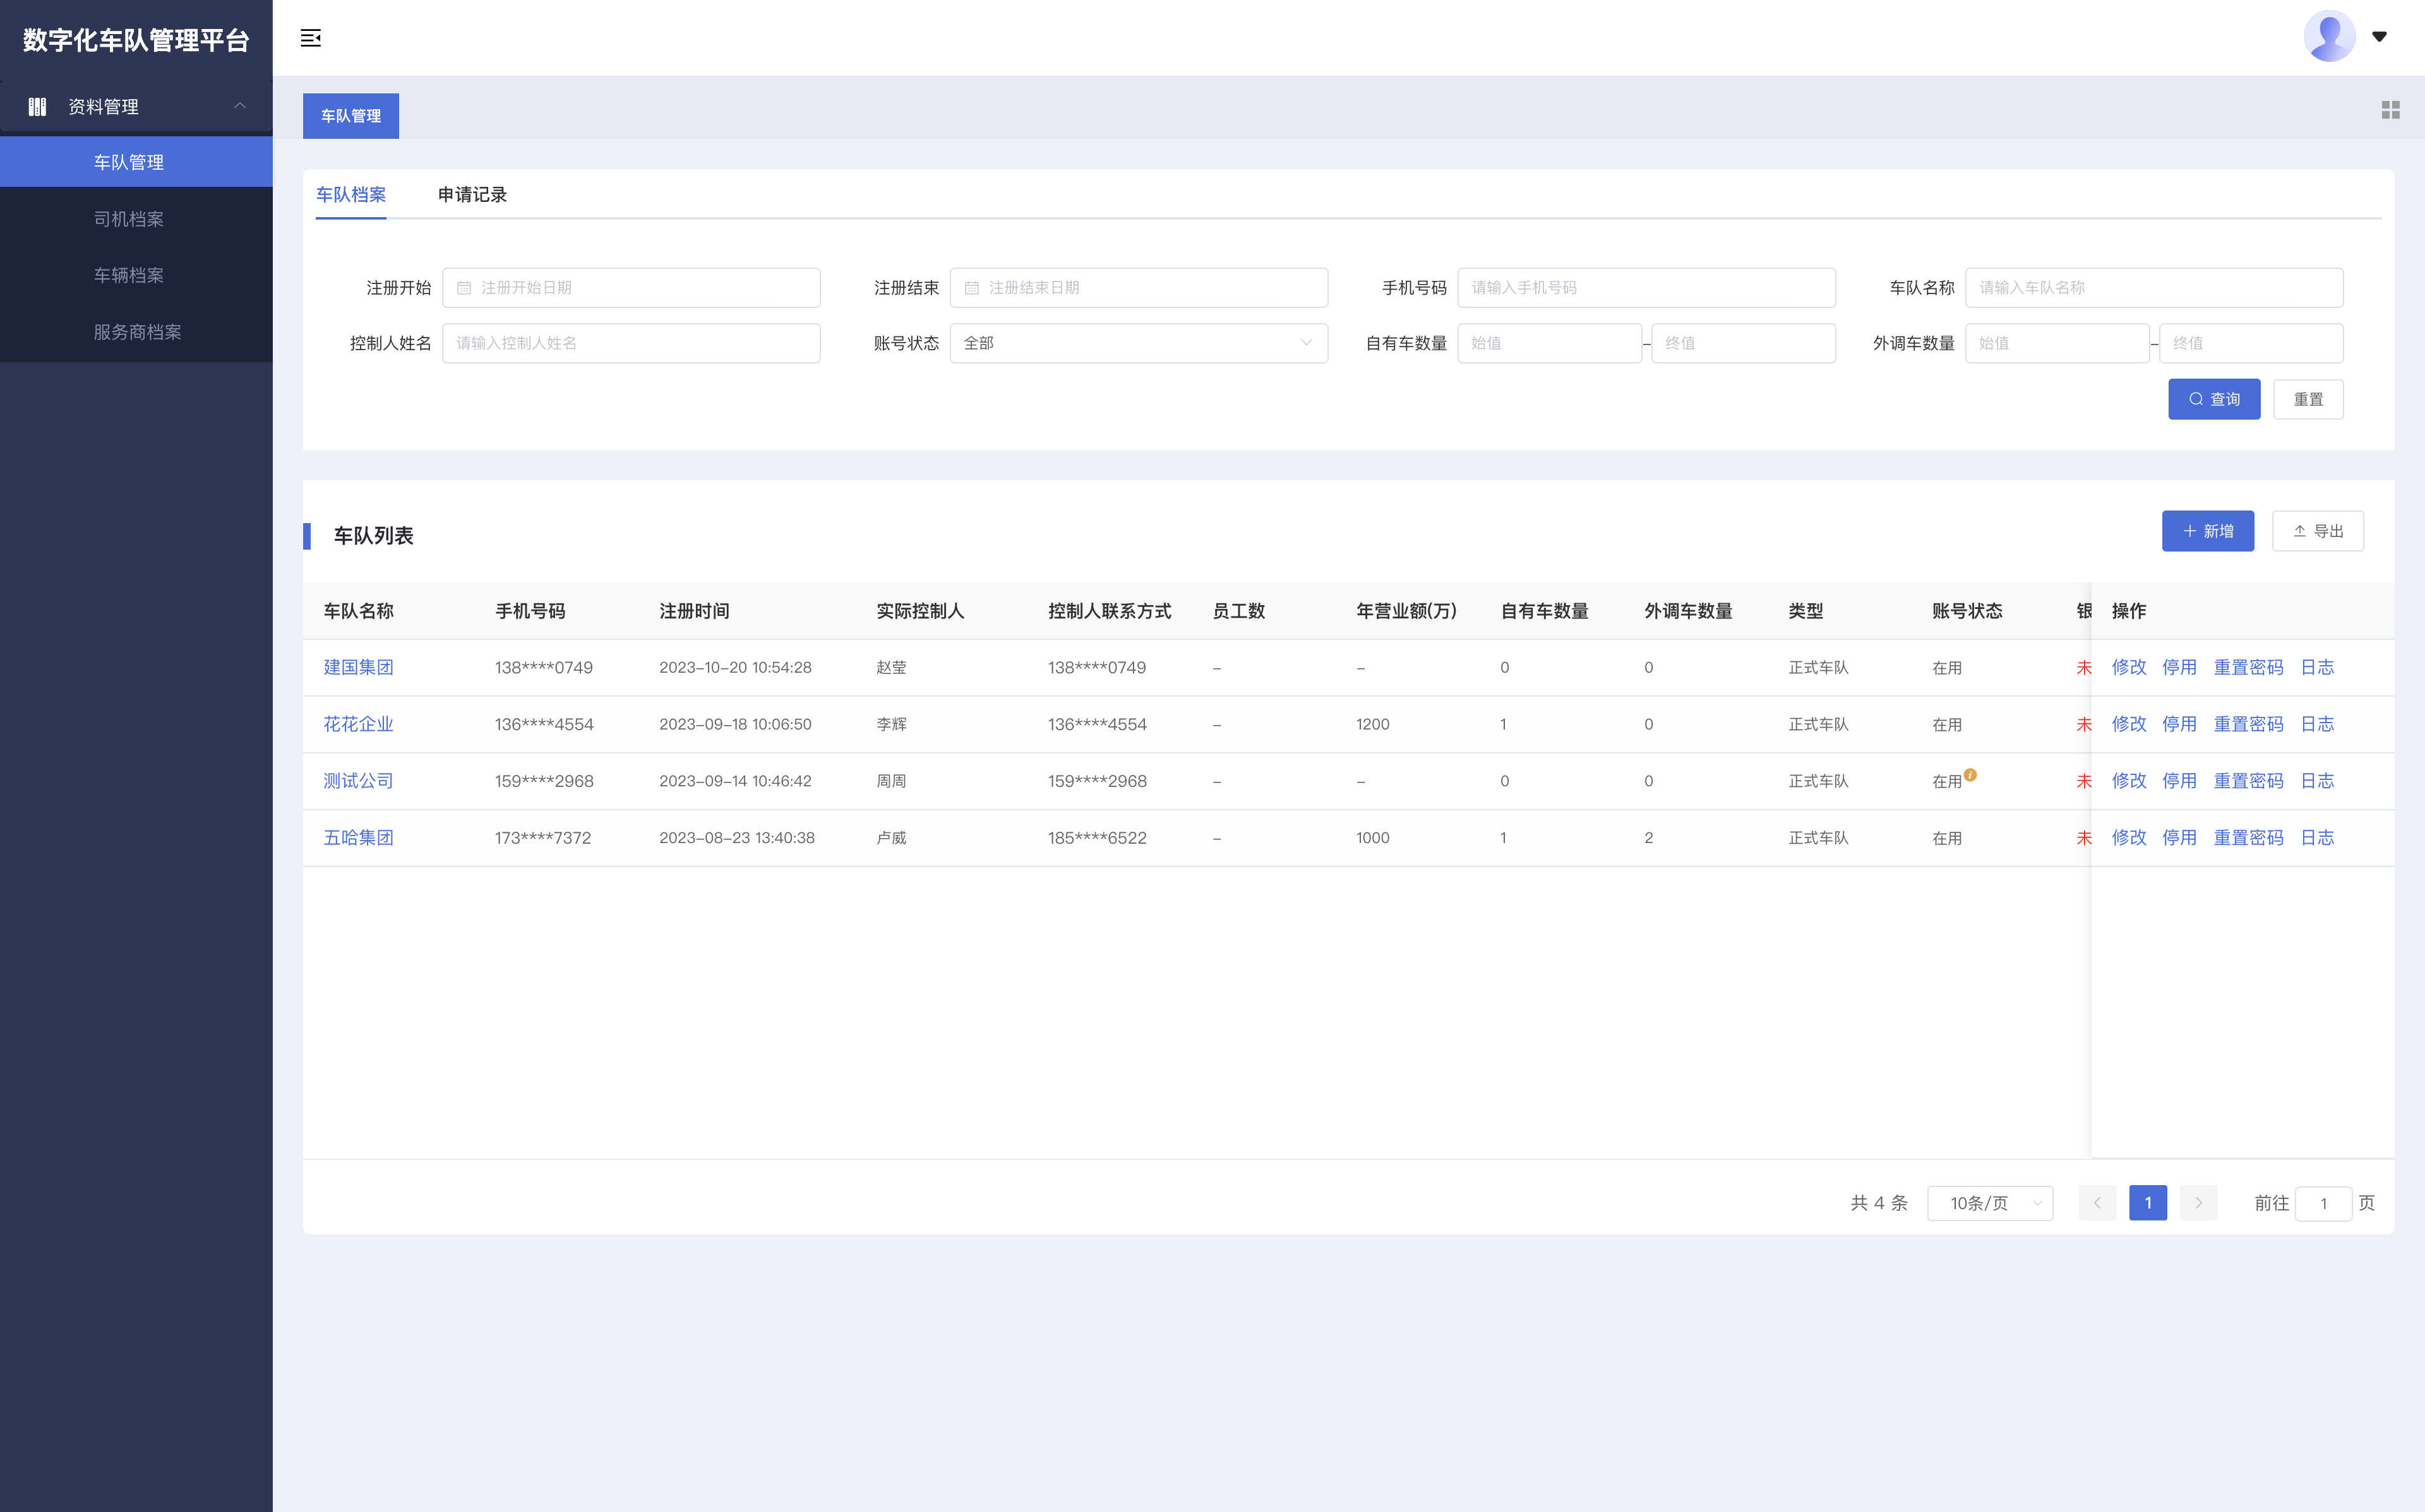Click 重置密码 for 五哈集团
2425x1512 pixels.
[2248, 838]
